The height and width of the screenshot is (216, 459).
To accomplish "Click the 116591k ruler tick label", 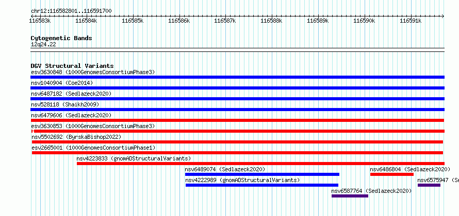I will [411, 21].
